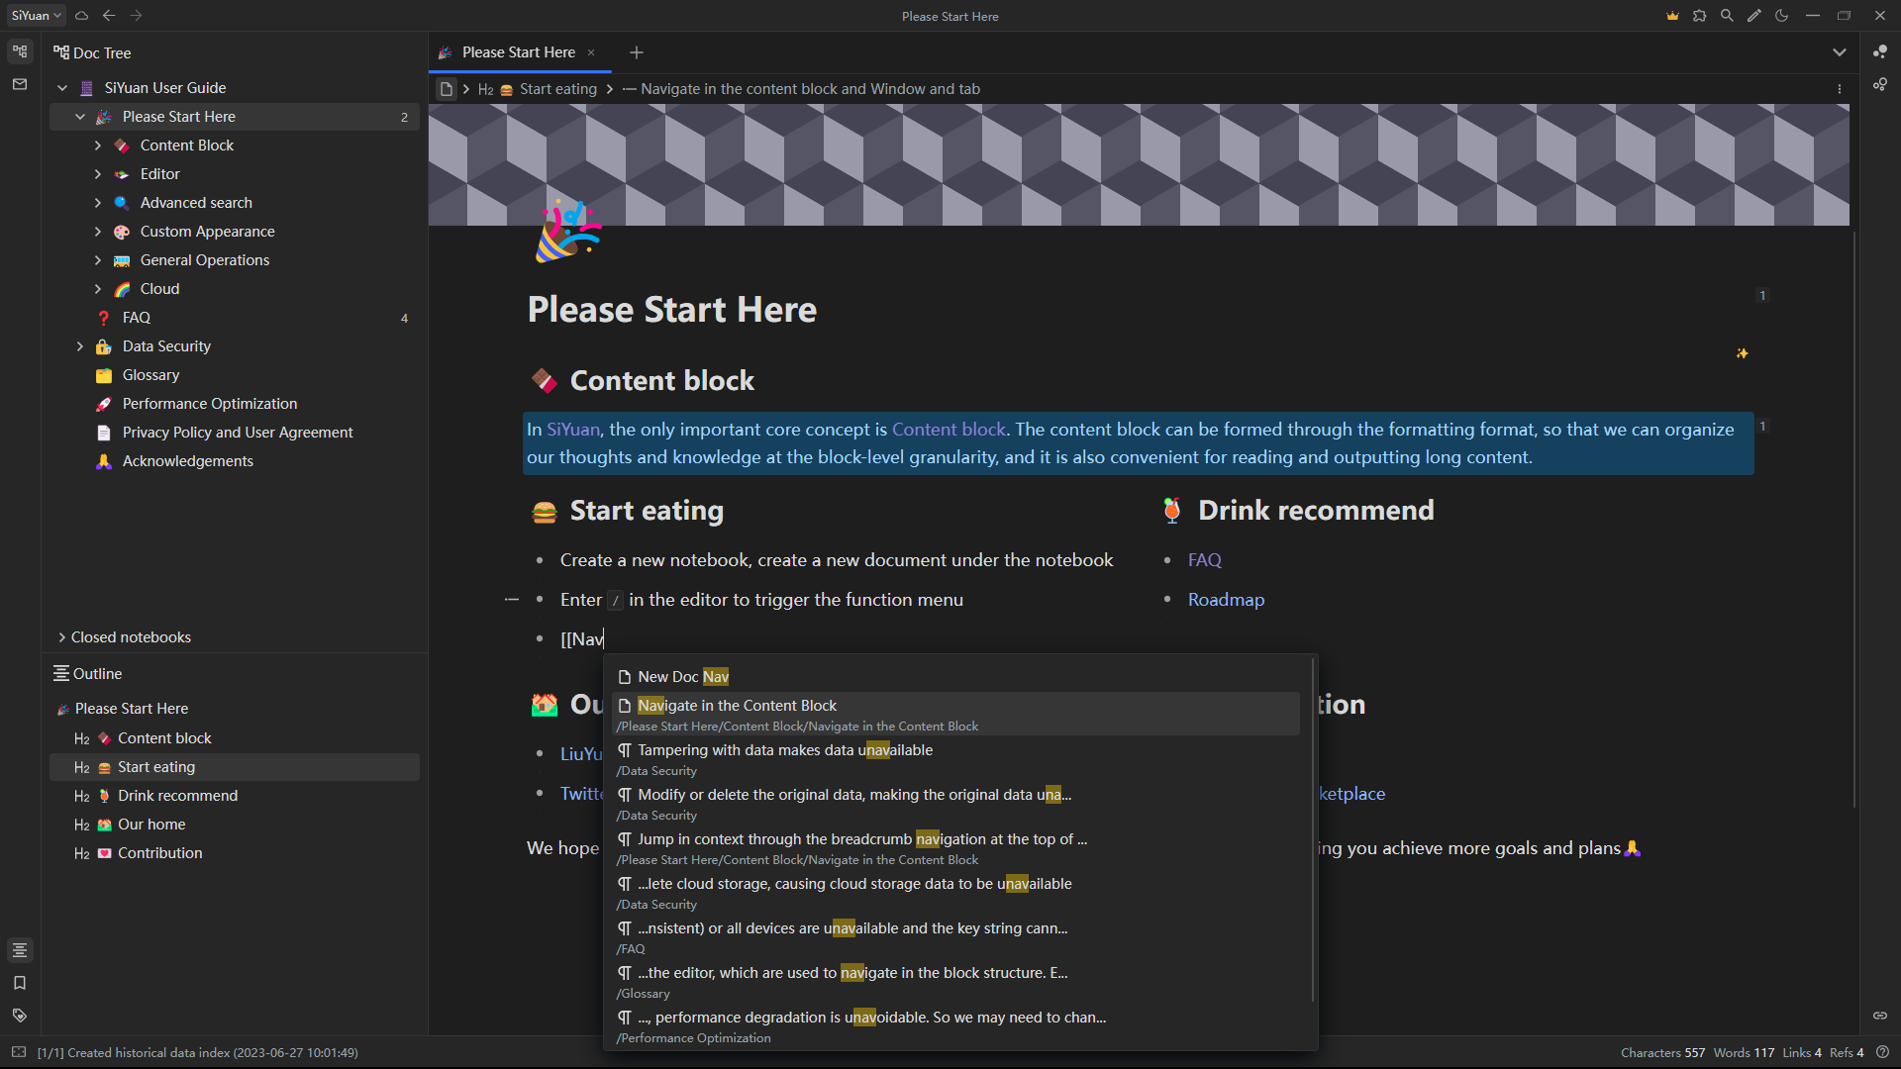Open the Graph View panel icon
The width and height of the screenshot is (1901, 1069).
click(x=1879, y=52)
